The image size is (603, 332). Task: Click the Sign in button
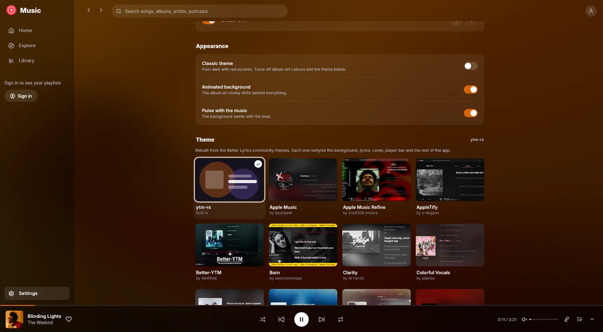point(21,96)
